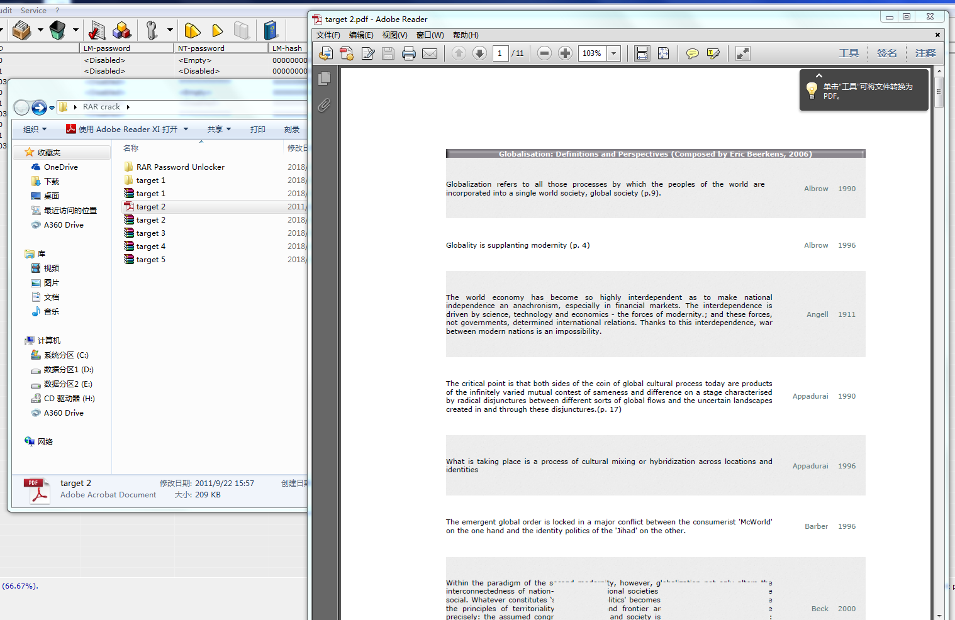Switch Adobe Reader to read mode
The width and height of the screenshot is (955, 620).
tap(743, 53)
